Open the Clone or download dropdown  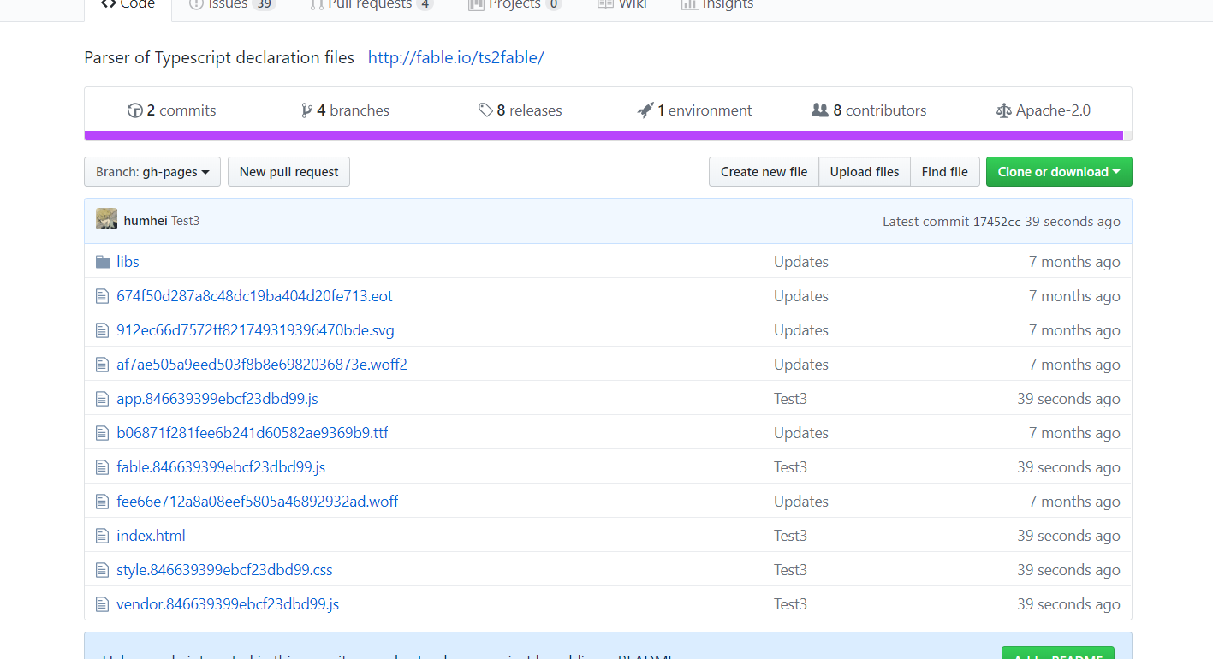[1058, 171]
